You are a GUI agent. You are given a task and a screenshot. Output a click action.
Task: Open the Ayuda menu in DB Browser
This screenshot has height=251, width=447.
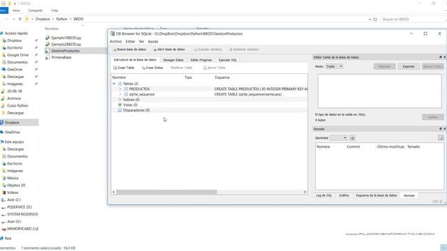[x=153, y=42]
